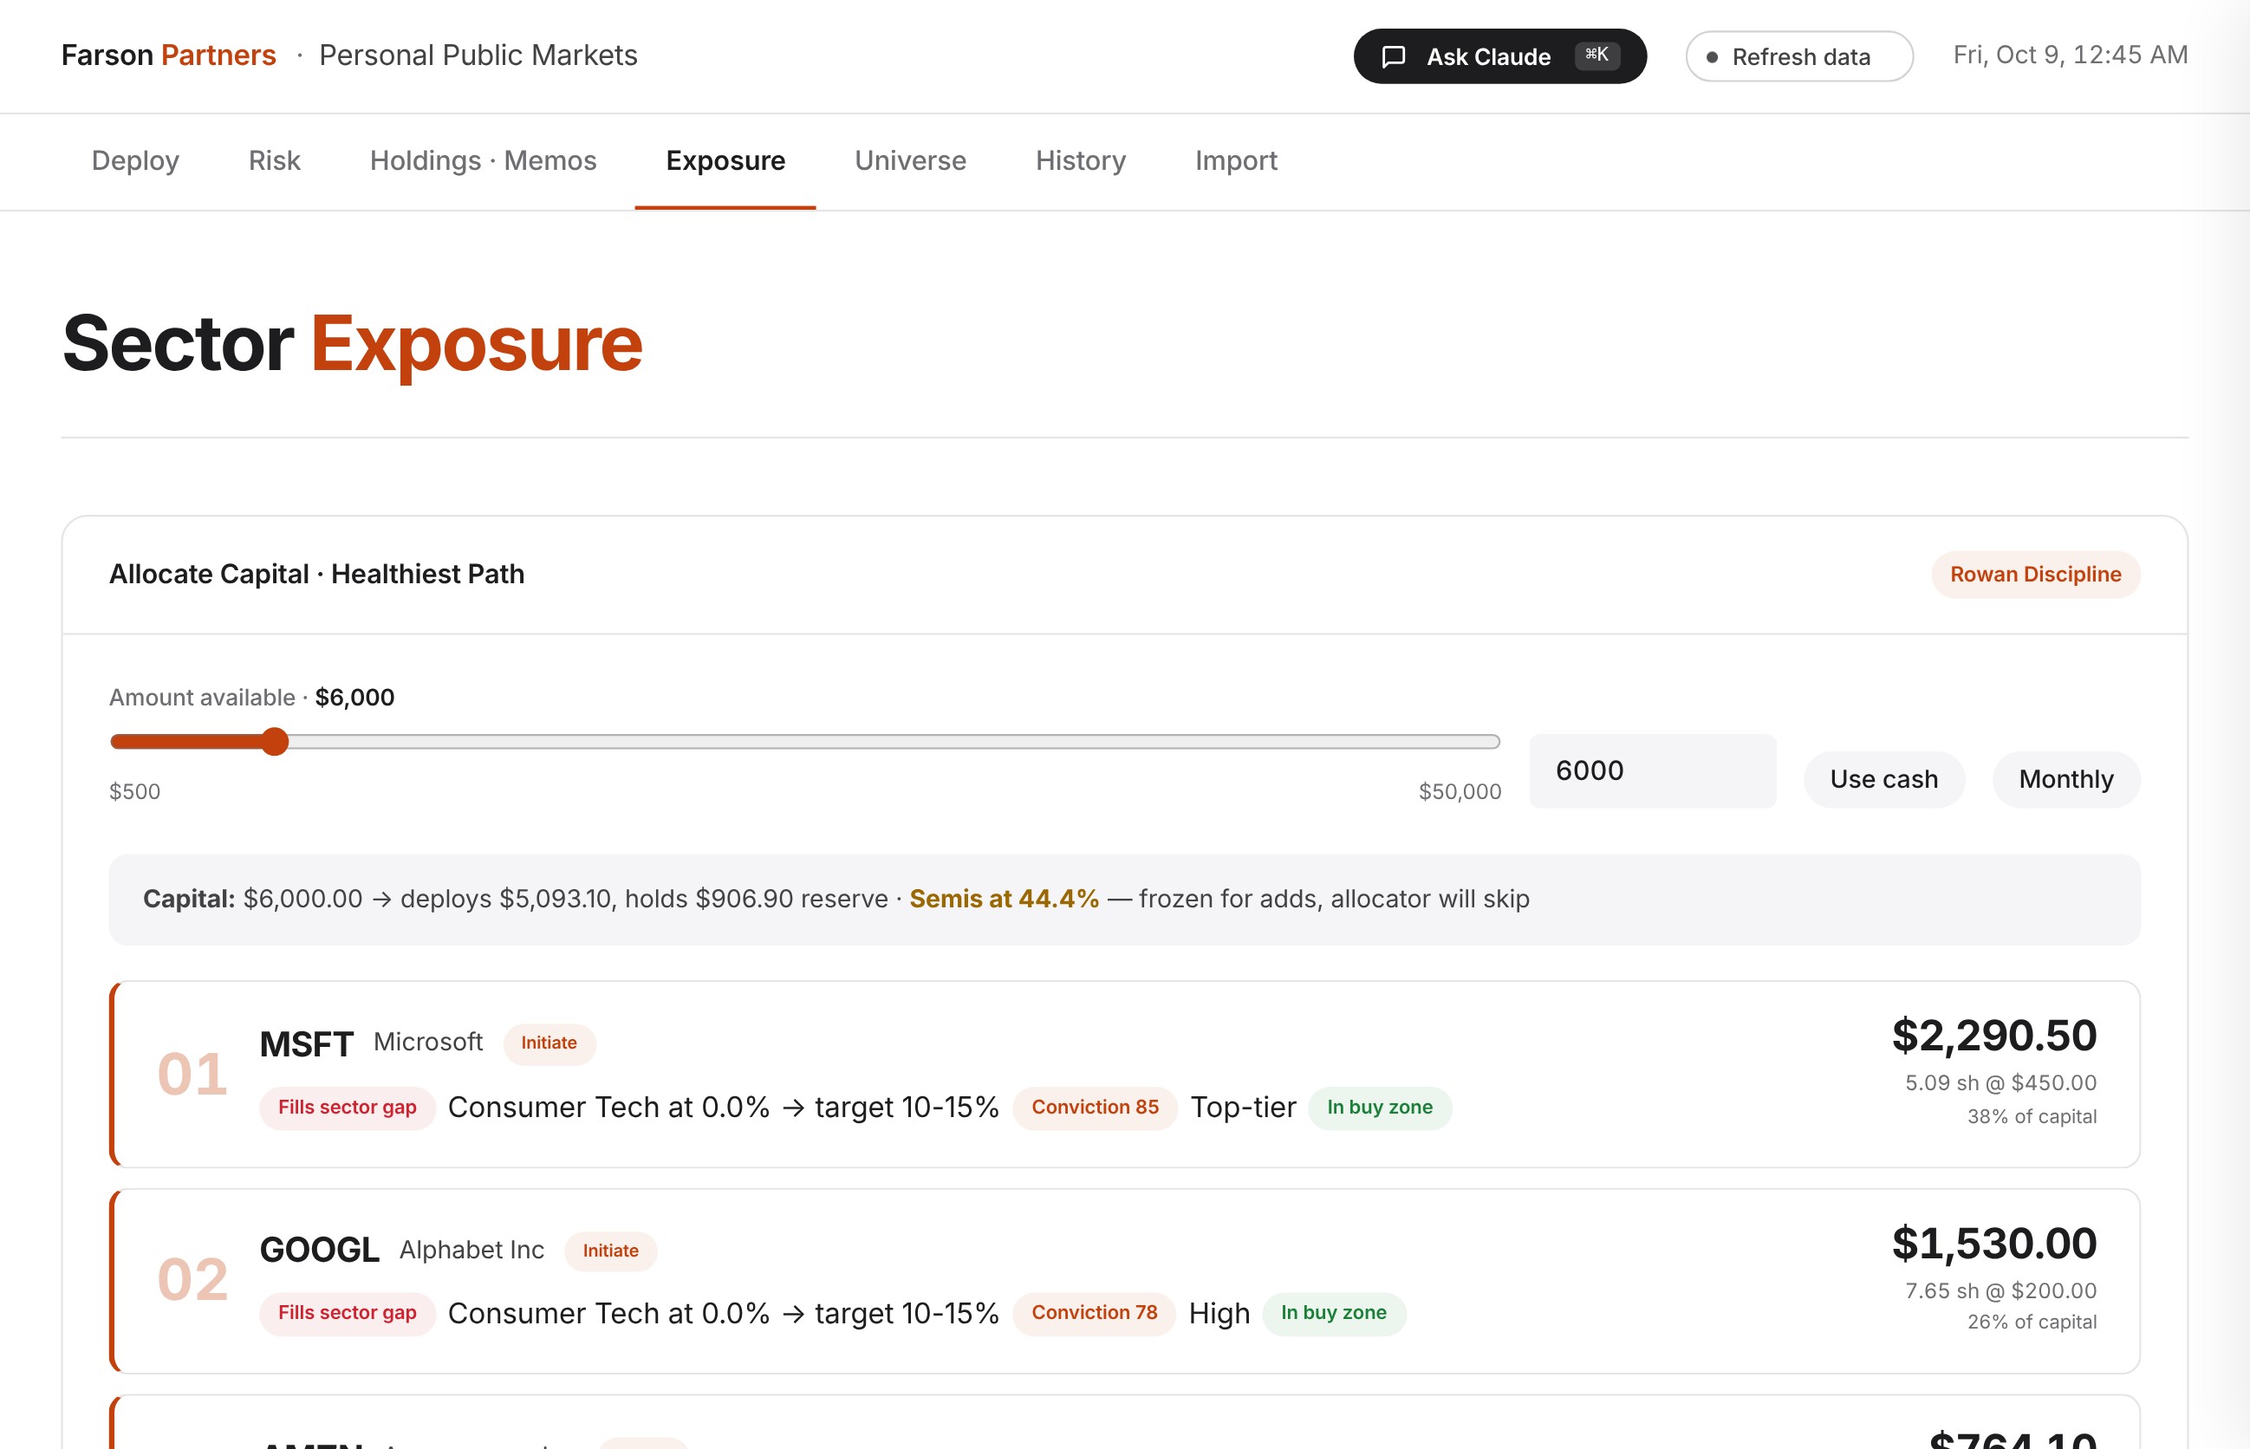Switch to the Import tab
The image size is (2250, 1449).
[x=1236, y=161]
